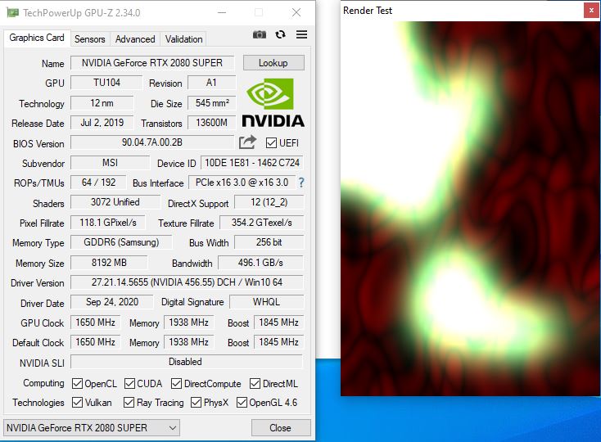
Task: Click the PCIe x16 3.0 bus interface value
Action: [242, 183]
